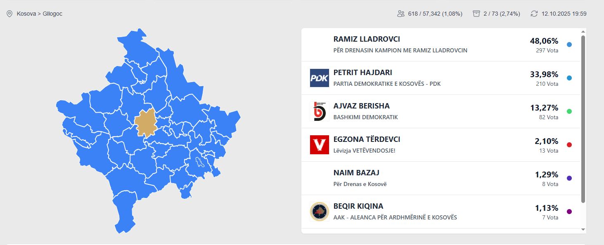
Task: Click the location pin icon
Action: (x=9, y=14)
